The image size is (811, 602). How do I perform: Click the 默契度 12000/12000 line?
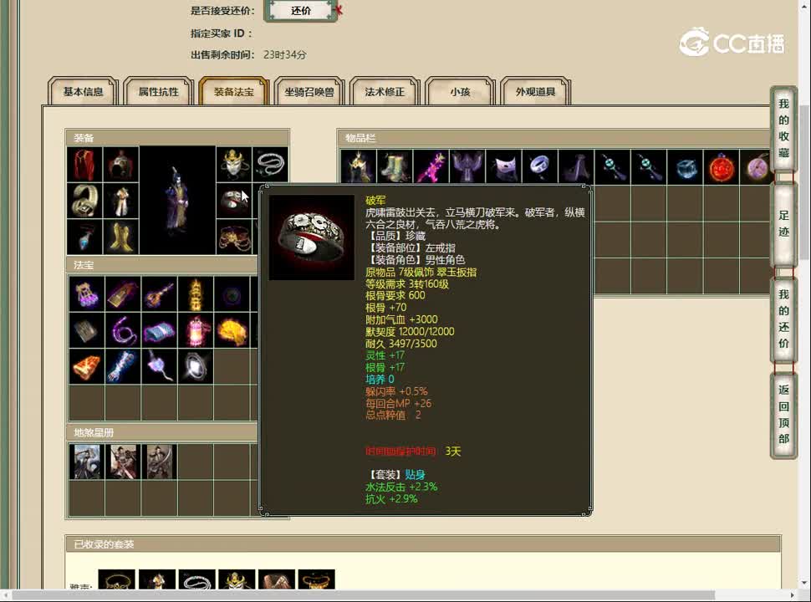click(410, 331)
